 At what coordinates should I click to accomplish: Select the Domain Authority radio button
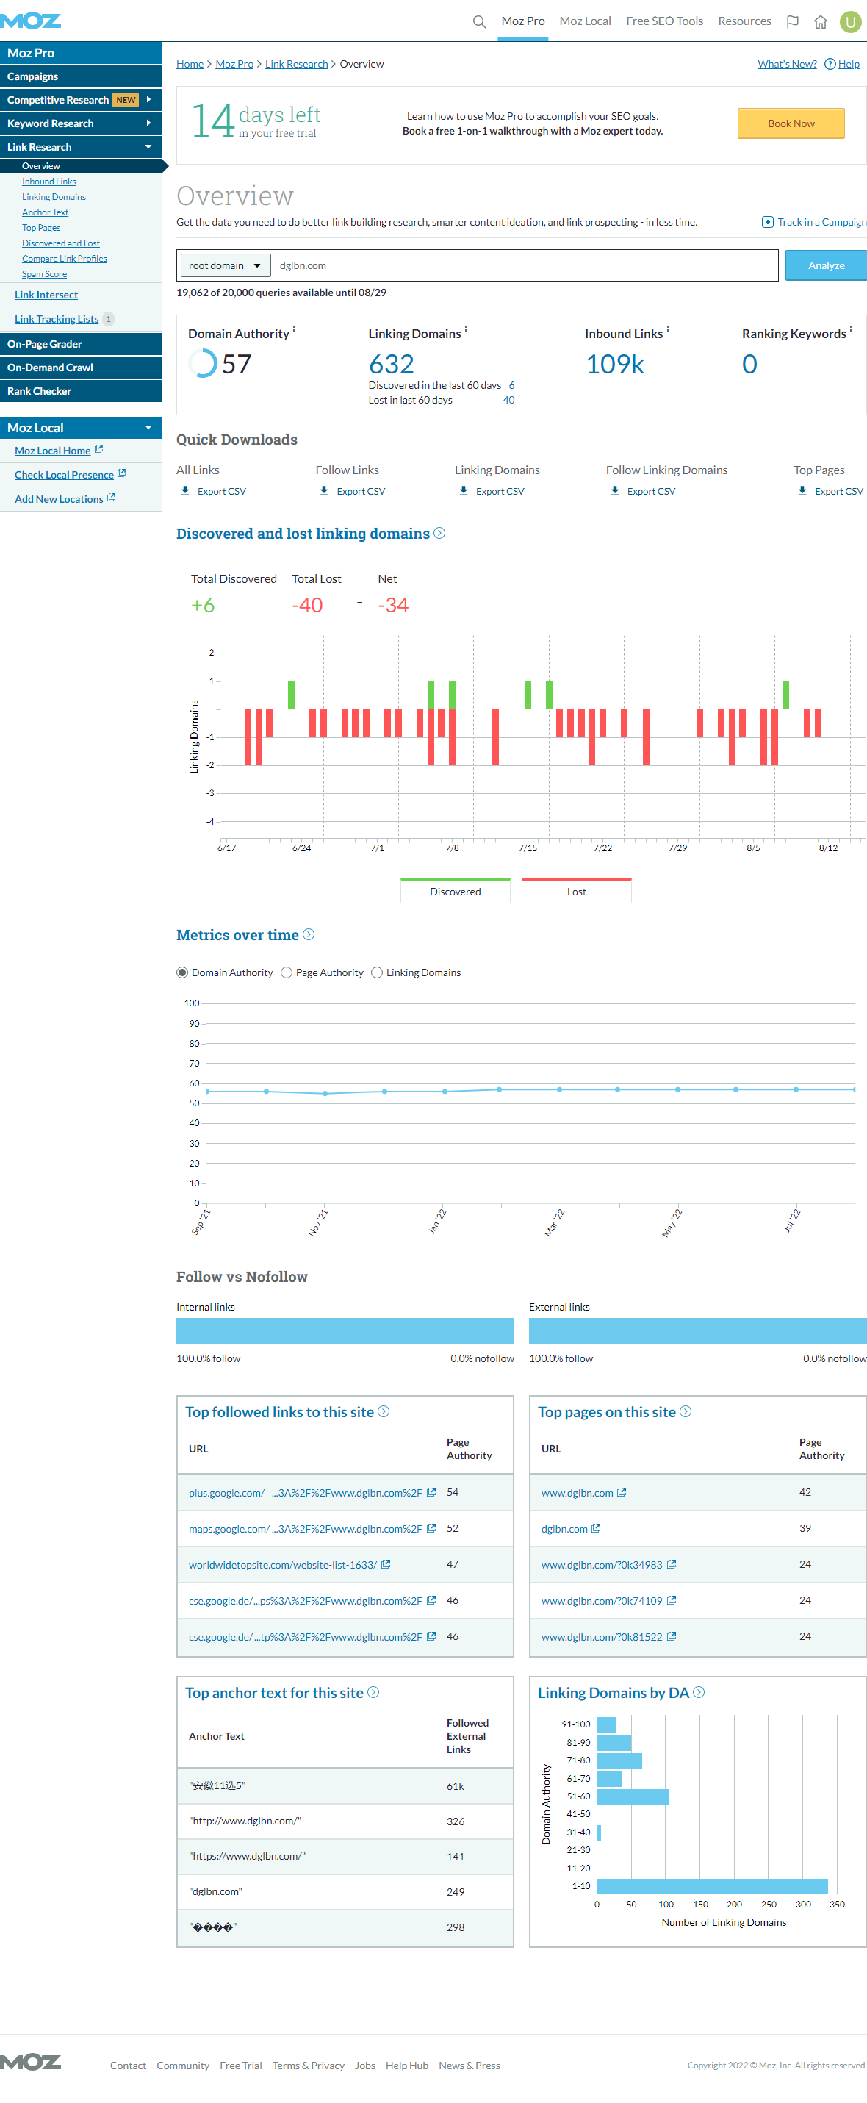click(182, 972)
